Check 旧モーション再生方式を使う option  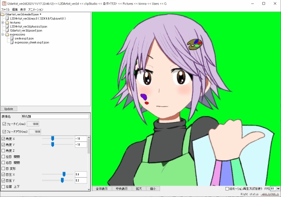tap(227, 189)
